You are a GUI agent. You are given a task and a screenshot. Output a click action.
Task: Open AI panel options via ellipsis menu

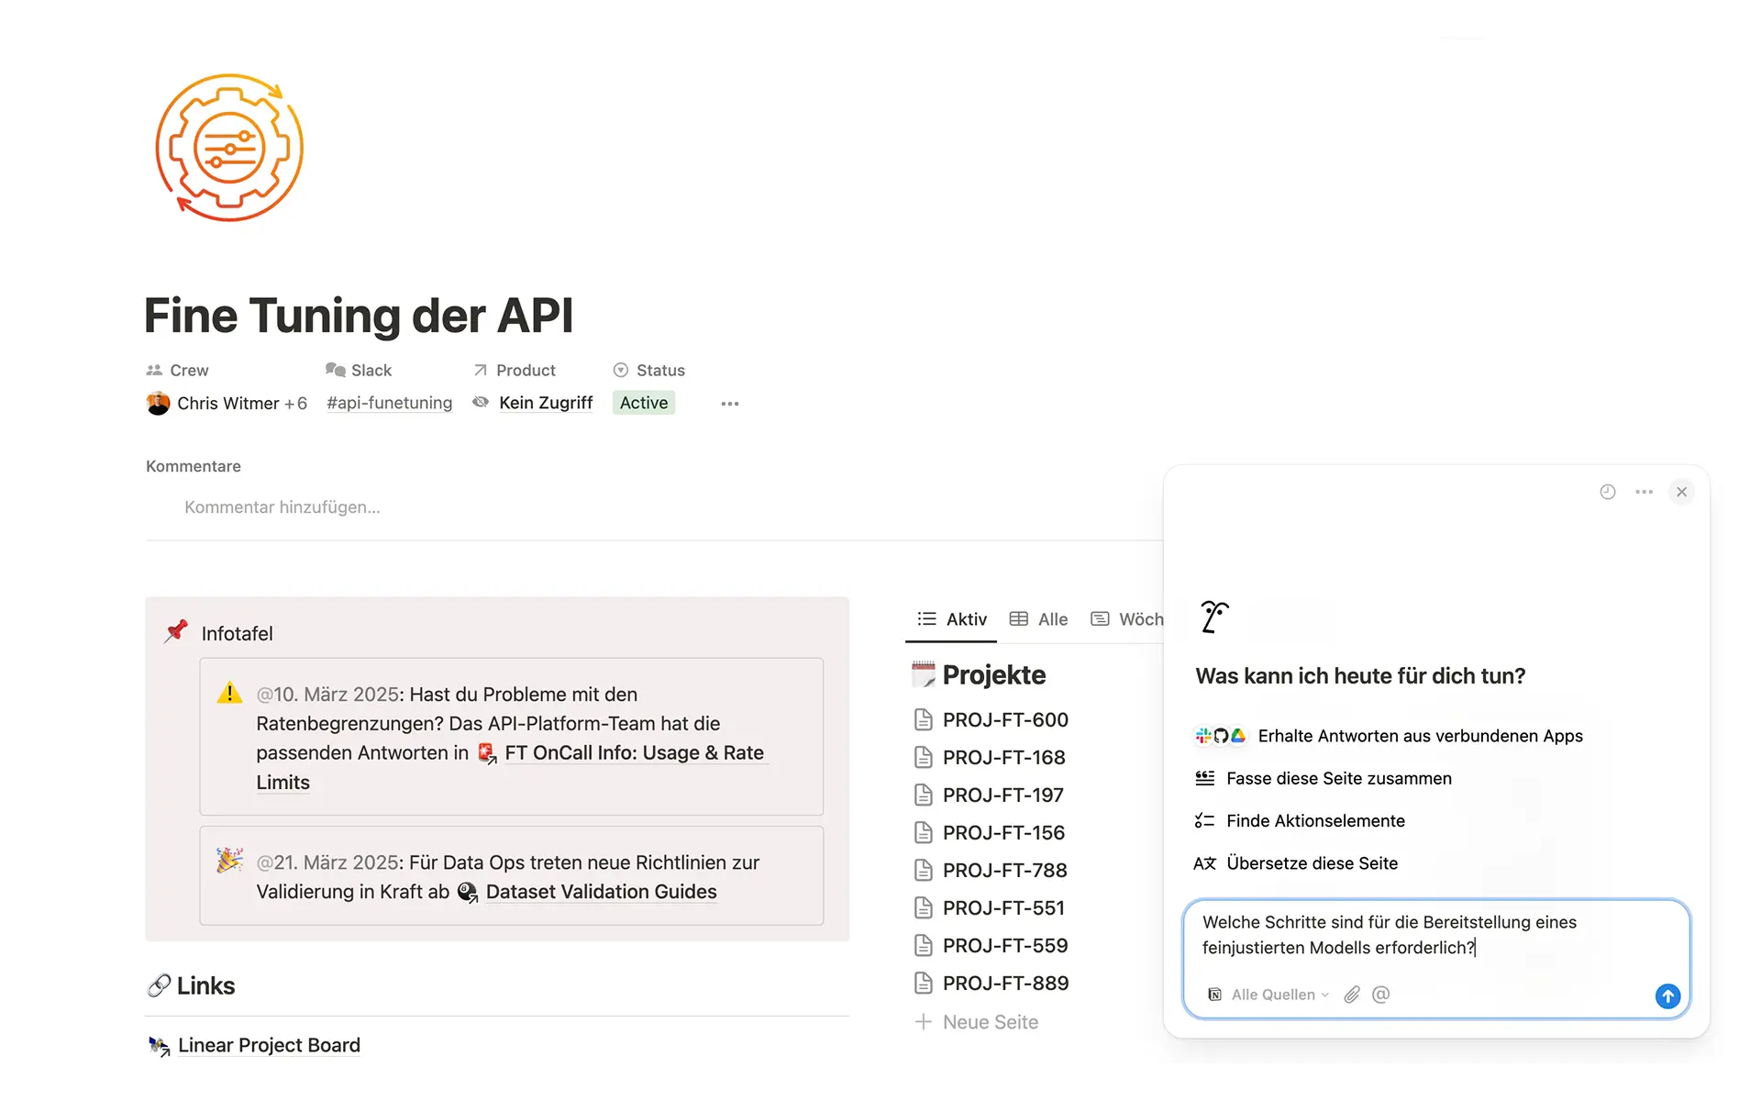1644,492
